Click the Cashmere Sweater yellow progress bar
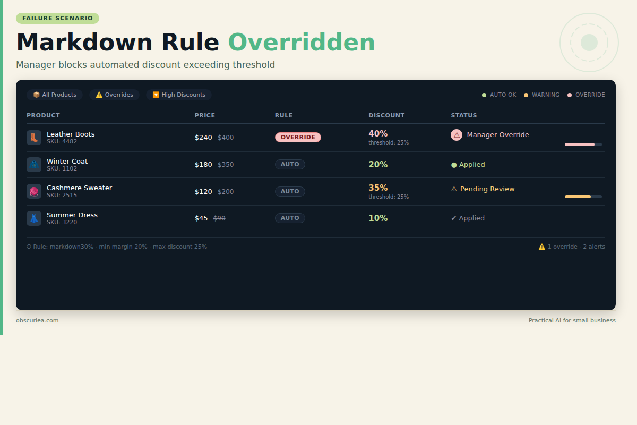This screenshot has width=637, height=425. pos(583,197)
